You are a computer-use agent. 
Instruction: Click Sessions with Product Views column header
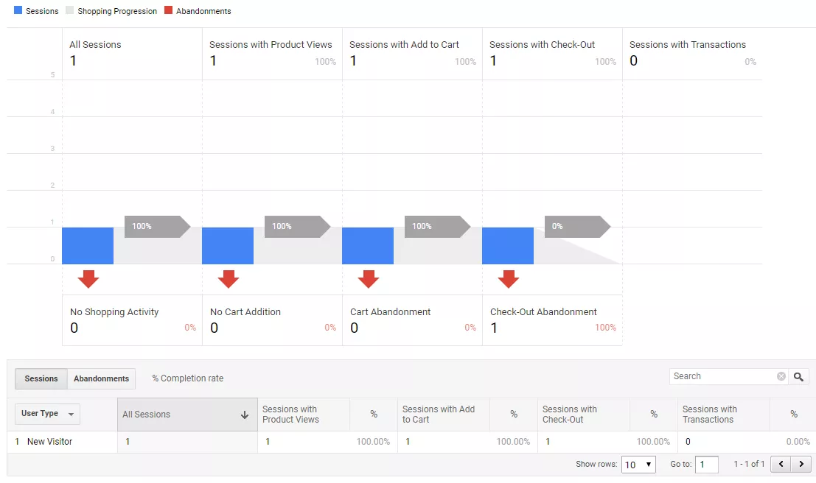point(304,415)
